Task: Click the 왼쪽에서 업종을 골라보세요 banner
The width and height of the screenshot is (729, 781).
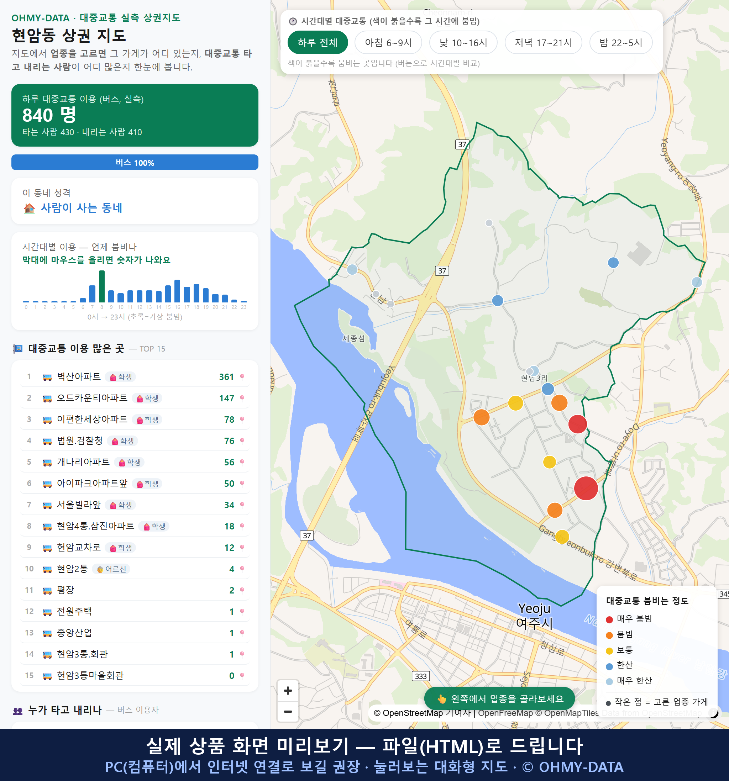Action: pos(499,699)
